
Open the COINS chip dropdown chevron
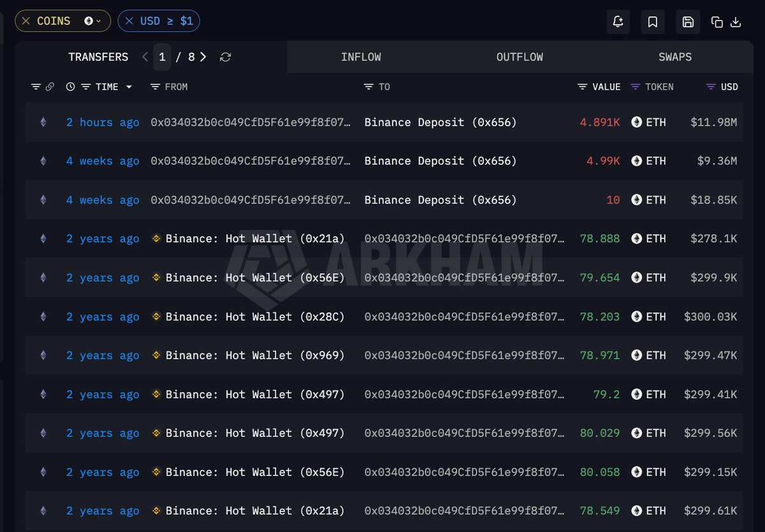point(99,21)
